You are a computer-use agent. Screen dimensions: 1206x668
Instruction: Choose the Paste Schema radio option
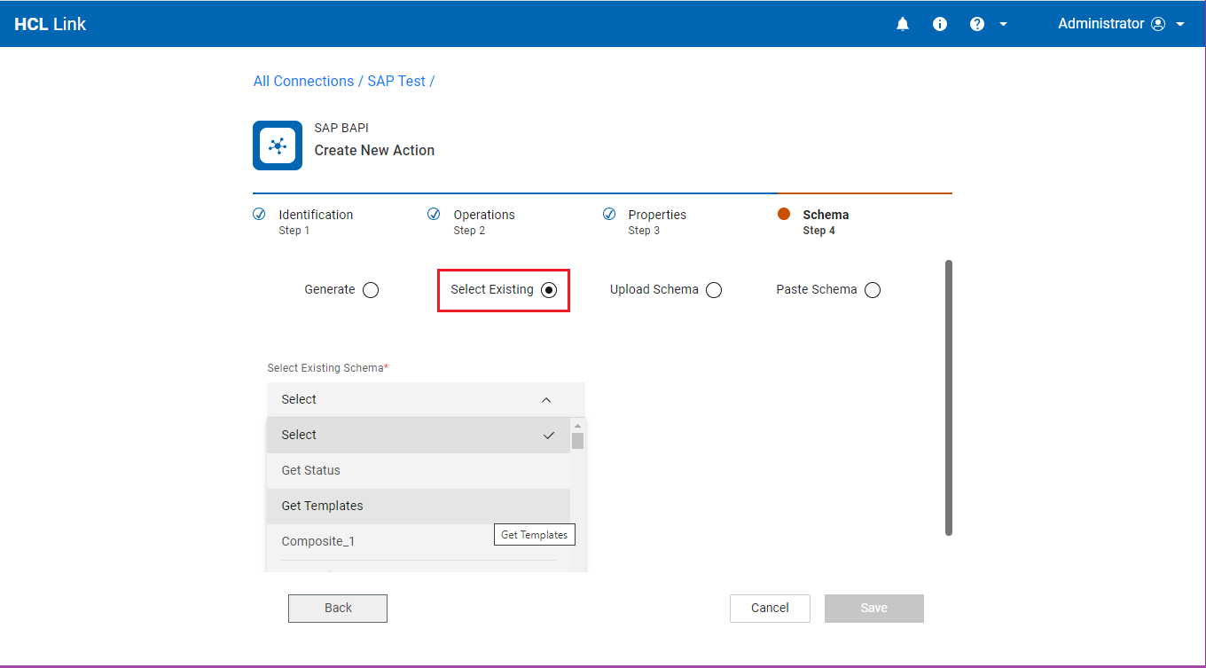pyautogui.click(x=873, y=290)
